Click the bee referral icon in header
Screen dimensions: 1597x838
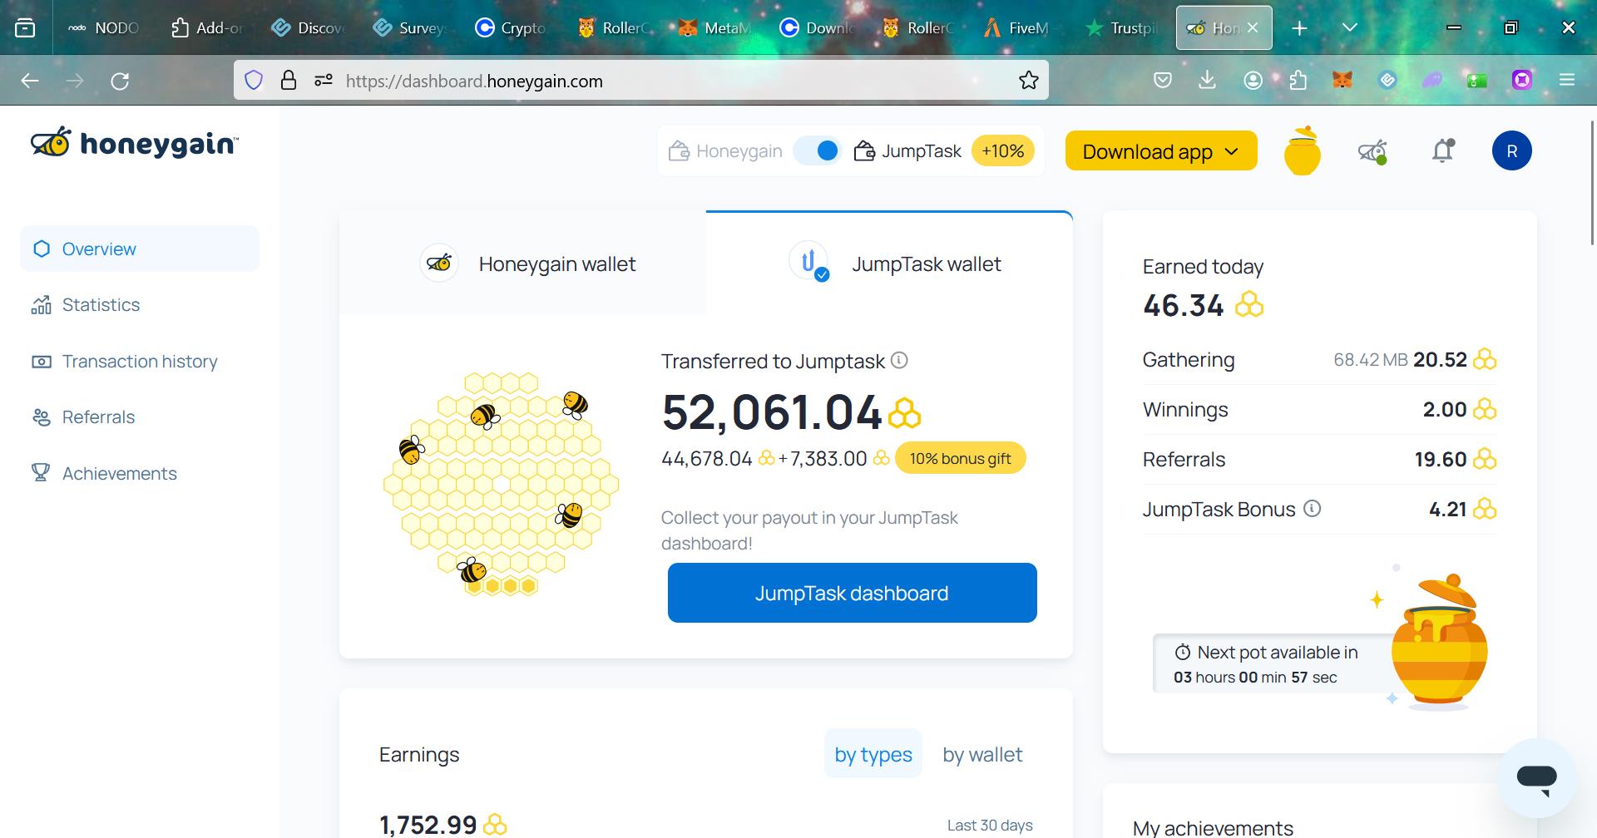click(1372, 151)
